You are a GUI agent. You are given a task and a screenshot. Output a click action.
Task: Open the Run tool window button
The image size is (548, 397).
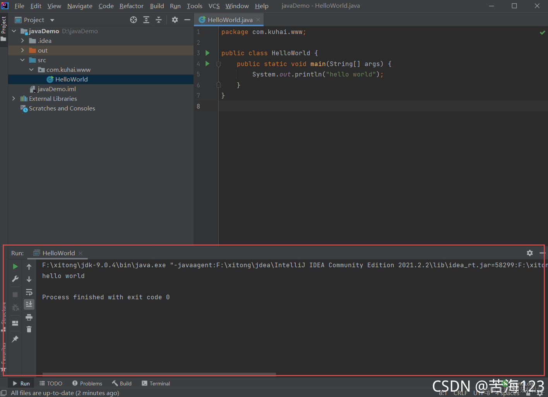(21, 383)
